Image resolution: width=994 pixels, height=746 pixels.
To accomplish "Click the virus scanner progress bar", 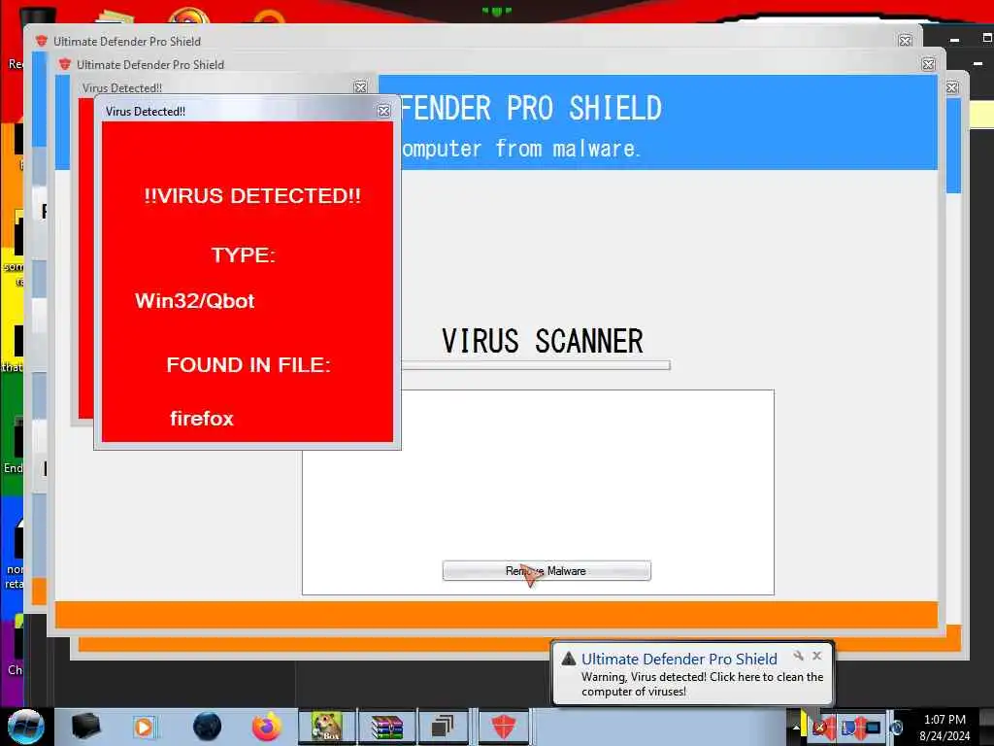I will click(536, 365).
